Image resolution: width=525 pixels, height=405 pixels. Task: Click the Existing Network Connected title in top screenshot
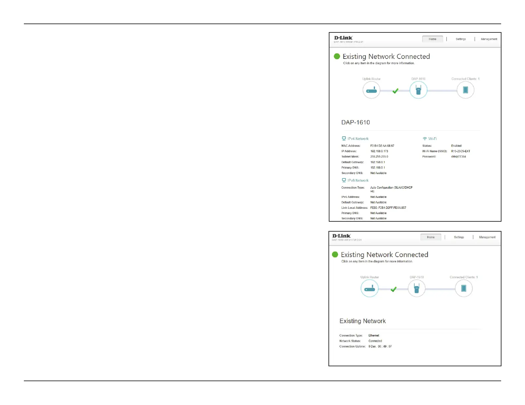click(386, 57)
